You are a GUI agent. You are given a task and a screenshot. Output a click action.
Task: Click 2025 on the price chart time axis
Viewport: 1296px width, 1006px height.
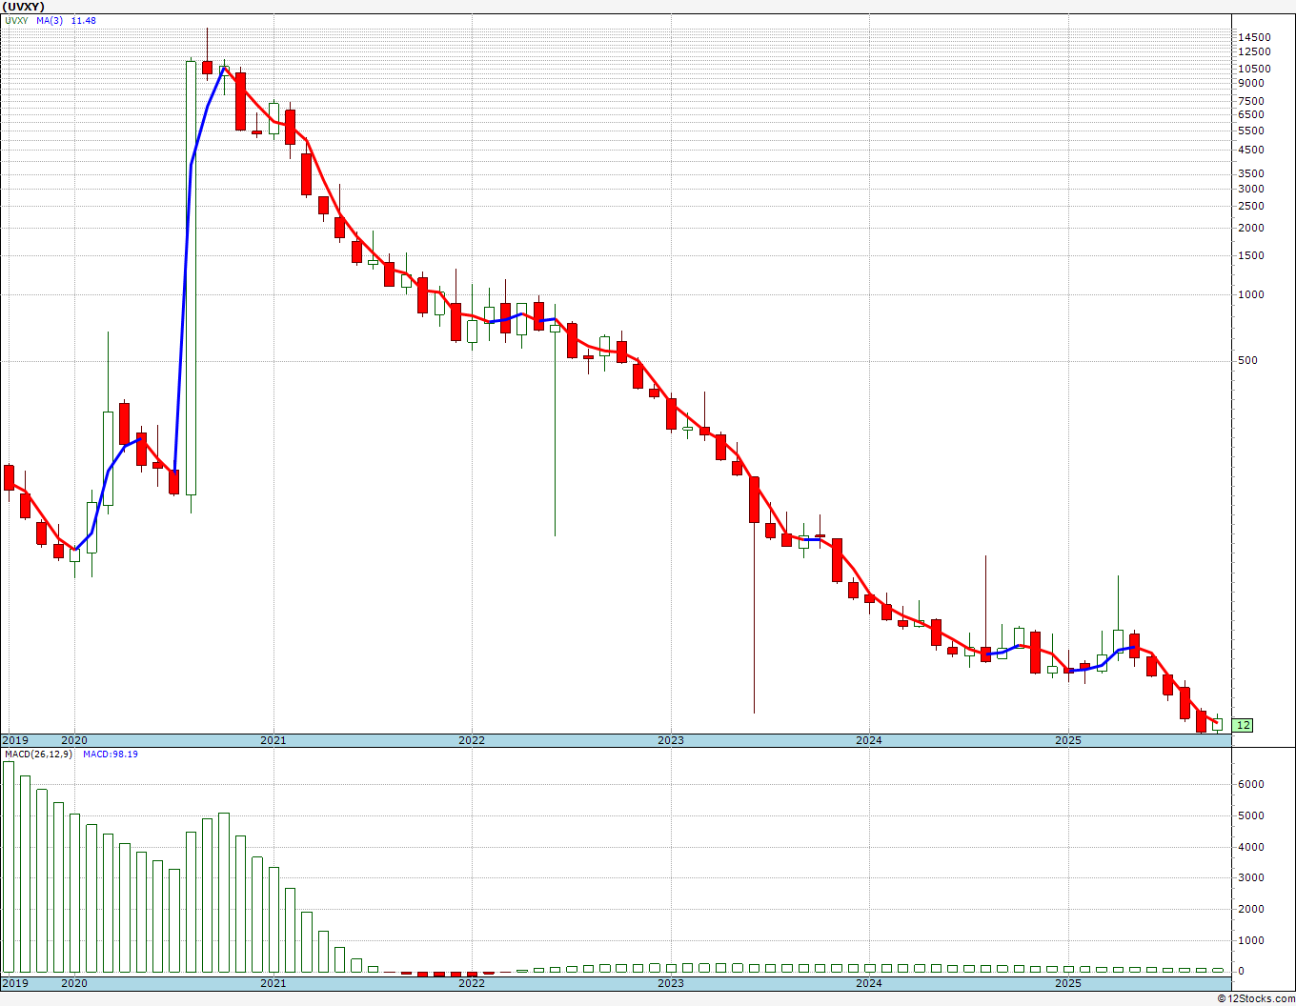1067,740
